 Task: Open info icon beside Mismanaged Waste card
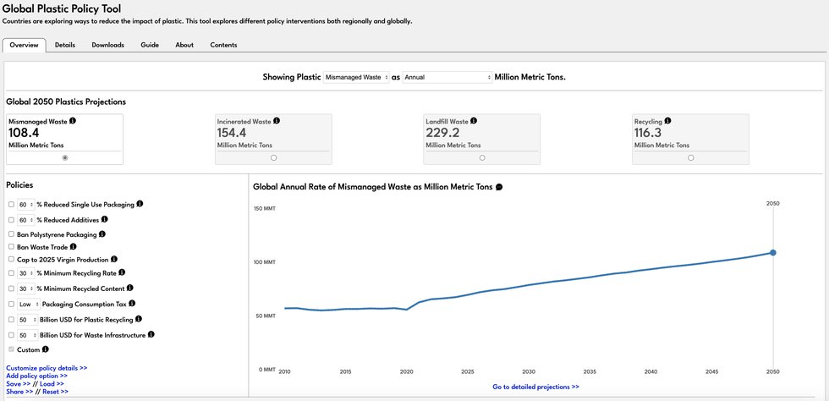click(73, 121)
